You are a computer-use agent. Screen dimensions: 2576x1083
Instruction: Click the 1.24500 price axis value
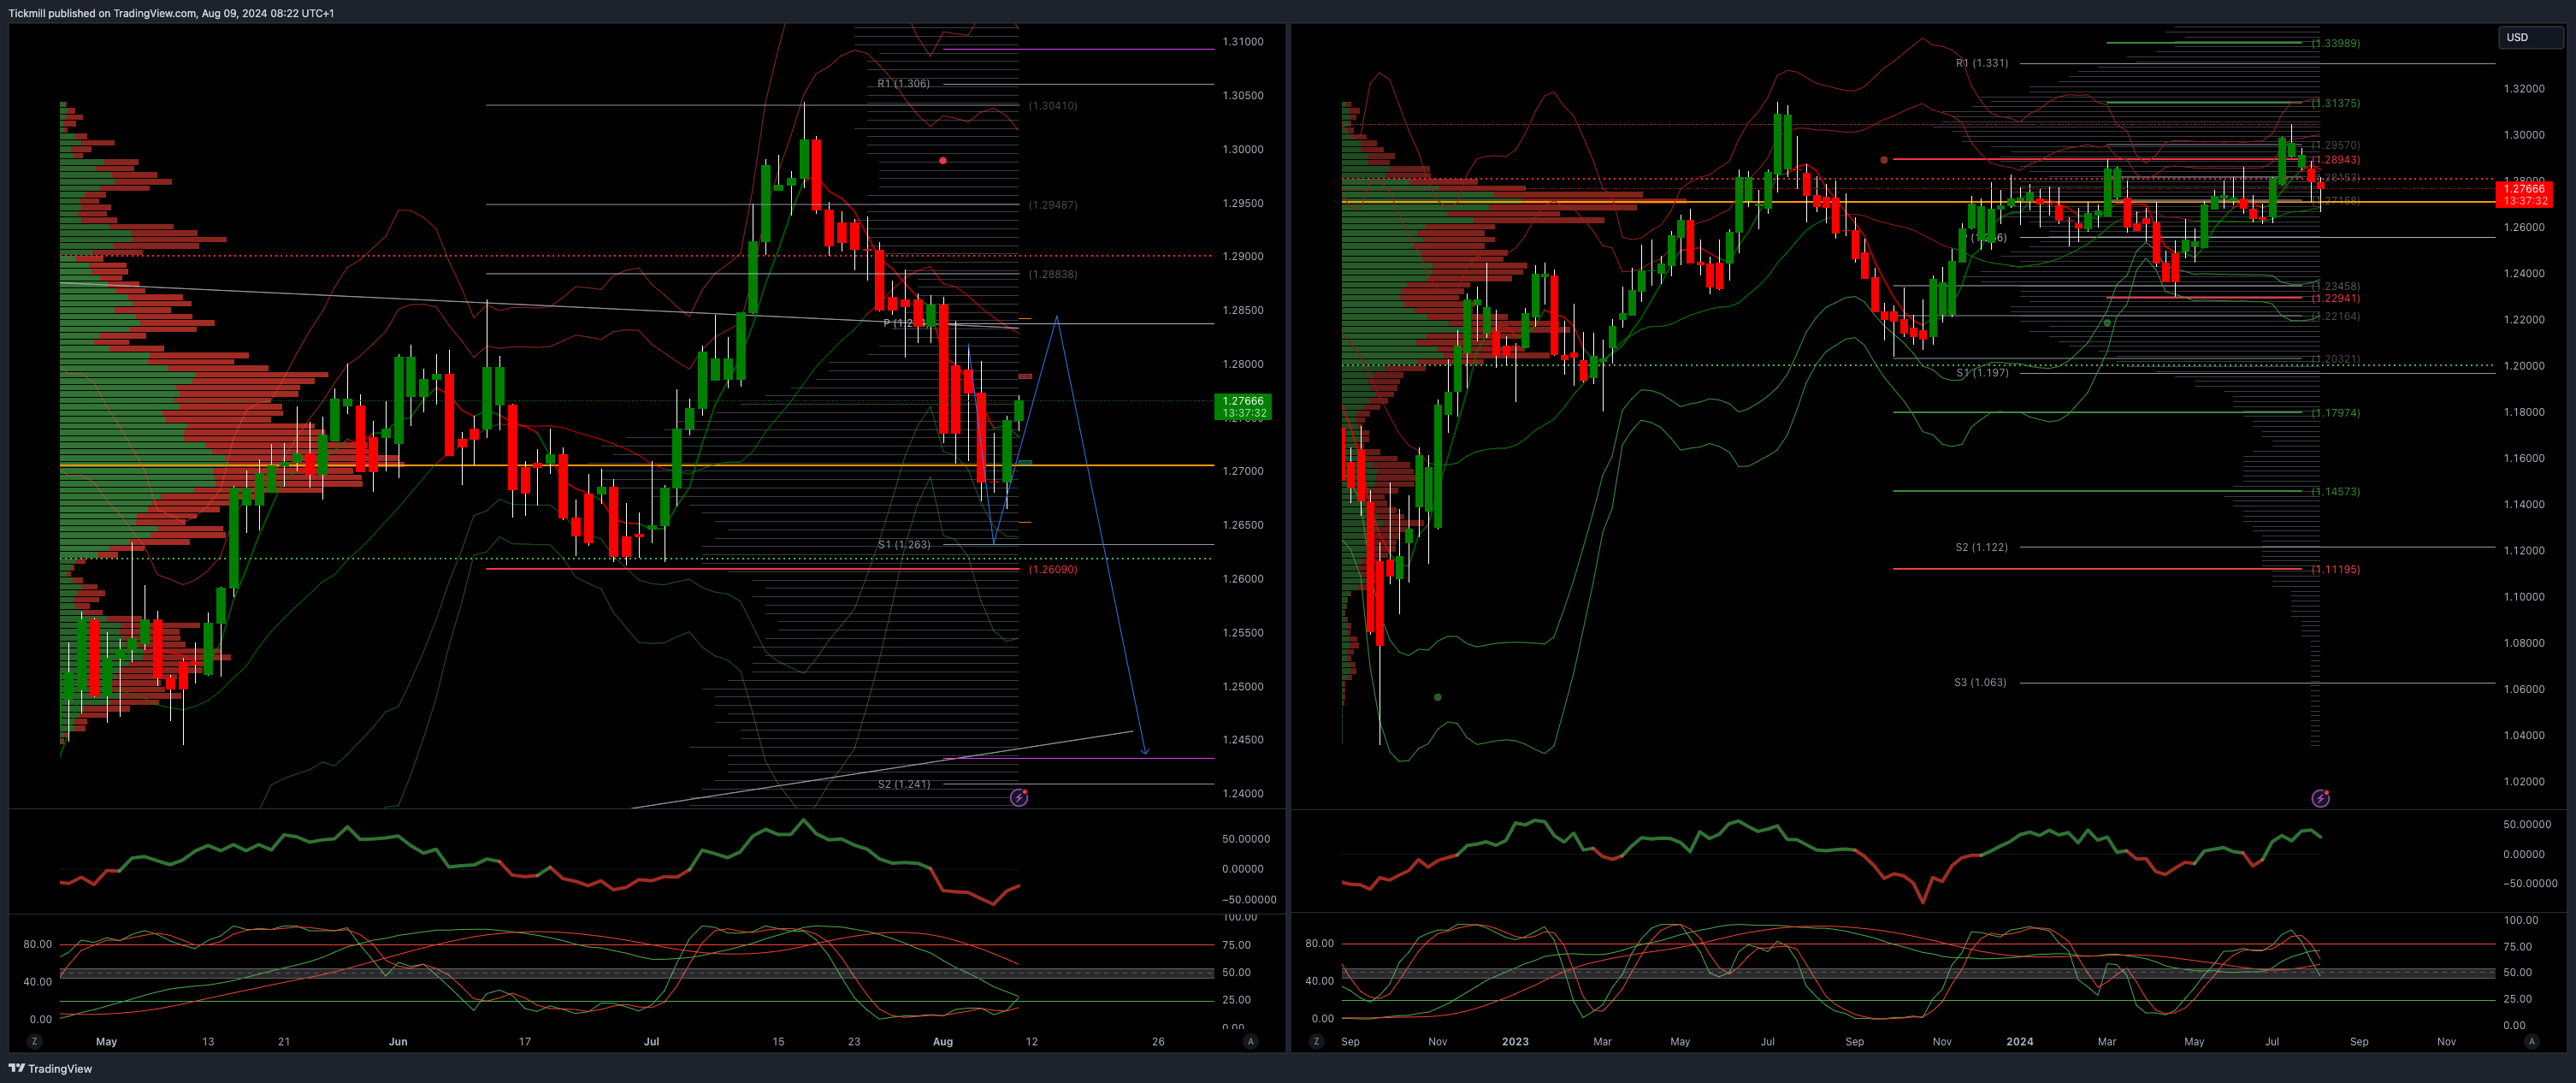pyautogui.click(x=1243, y=740)
